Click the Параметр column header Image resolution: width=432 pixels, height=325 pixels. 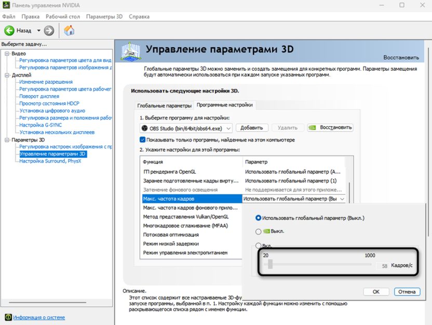294,162
